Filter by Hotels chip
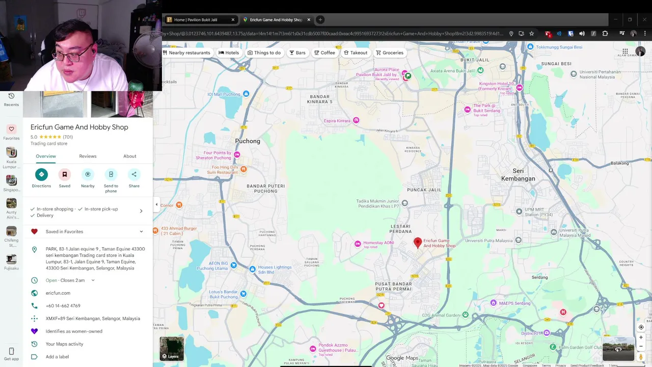 [229, 53]
